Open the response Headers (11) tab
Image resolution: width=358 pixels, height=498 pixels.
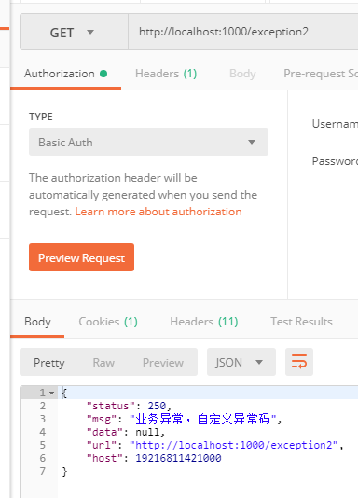pyautogui.click(x=204, y=322)
